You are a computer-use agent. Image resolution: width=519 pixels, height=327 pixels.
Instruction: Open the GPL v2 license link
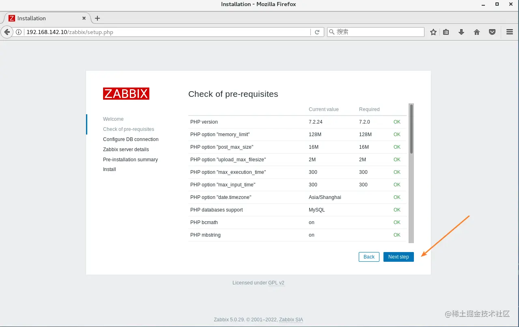click(x=276, y=283)
